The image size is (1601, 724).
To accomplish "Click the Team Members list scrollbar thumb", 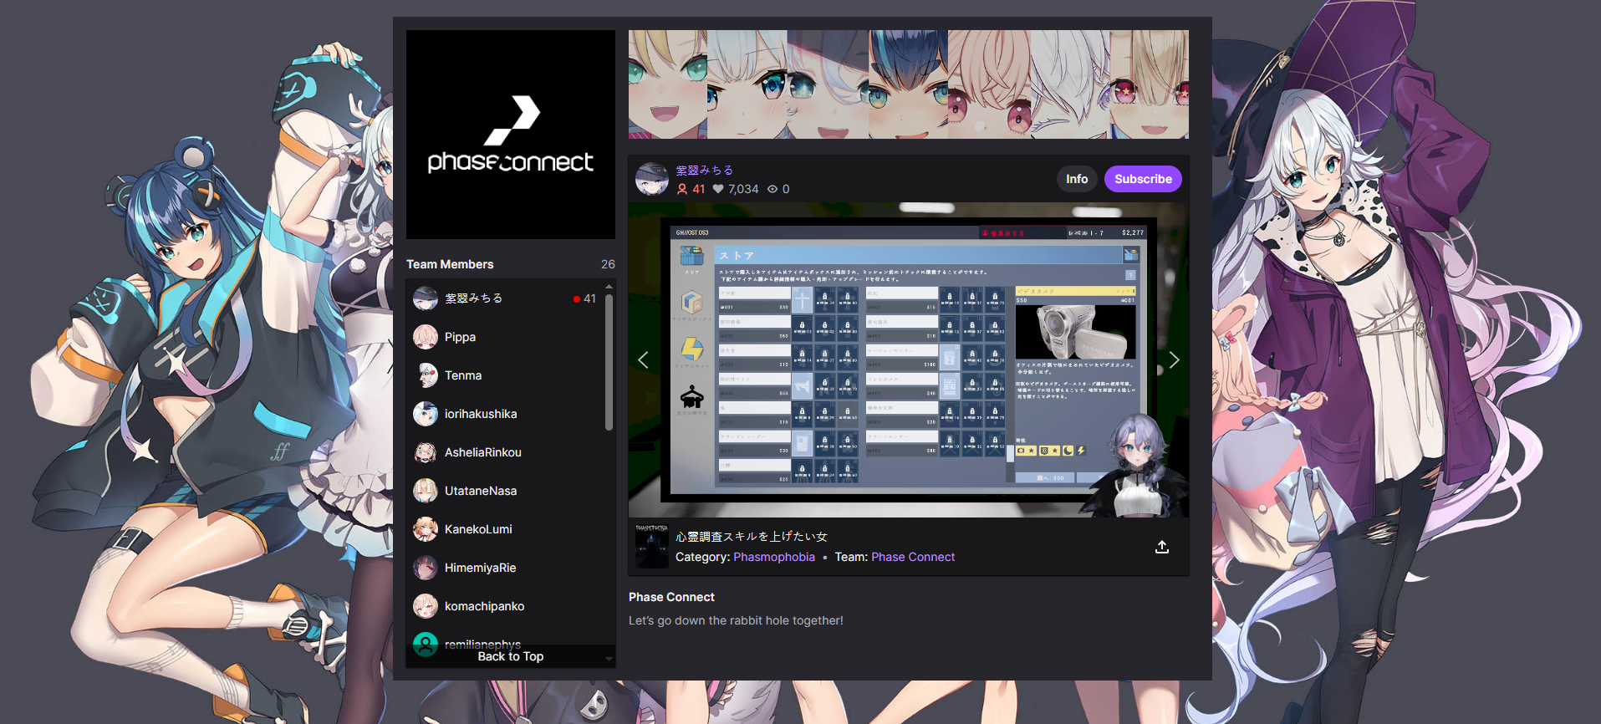I will coord(609,361).
